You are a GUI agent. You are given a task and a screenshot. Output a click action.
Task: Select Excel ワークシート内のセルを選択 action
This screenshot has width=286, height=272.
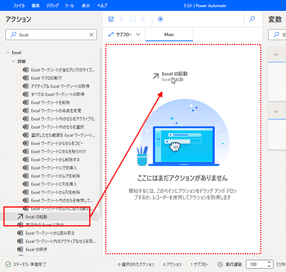53,127
